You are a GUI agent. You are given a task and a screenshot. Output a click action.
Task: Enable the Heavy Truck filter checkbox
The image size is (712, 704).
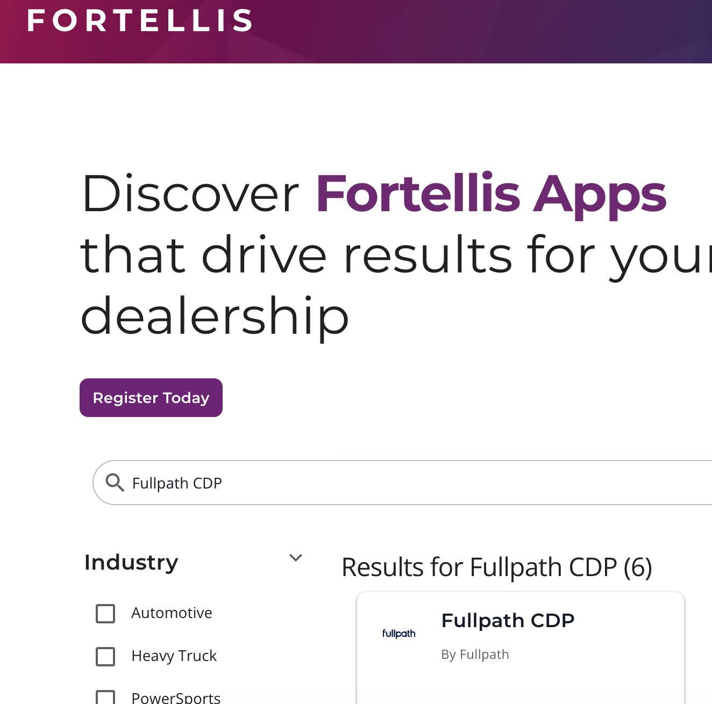105,656
